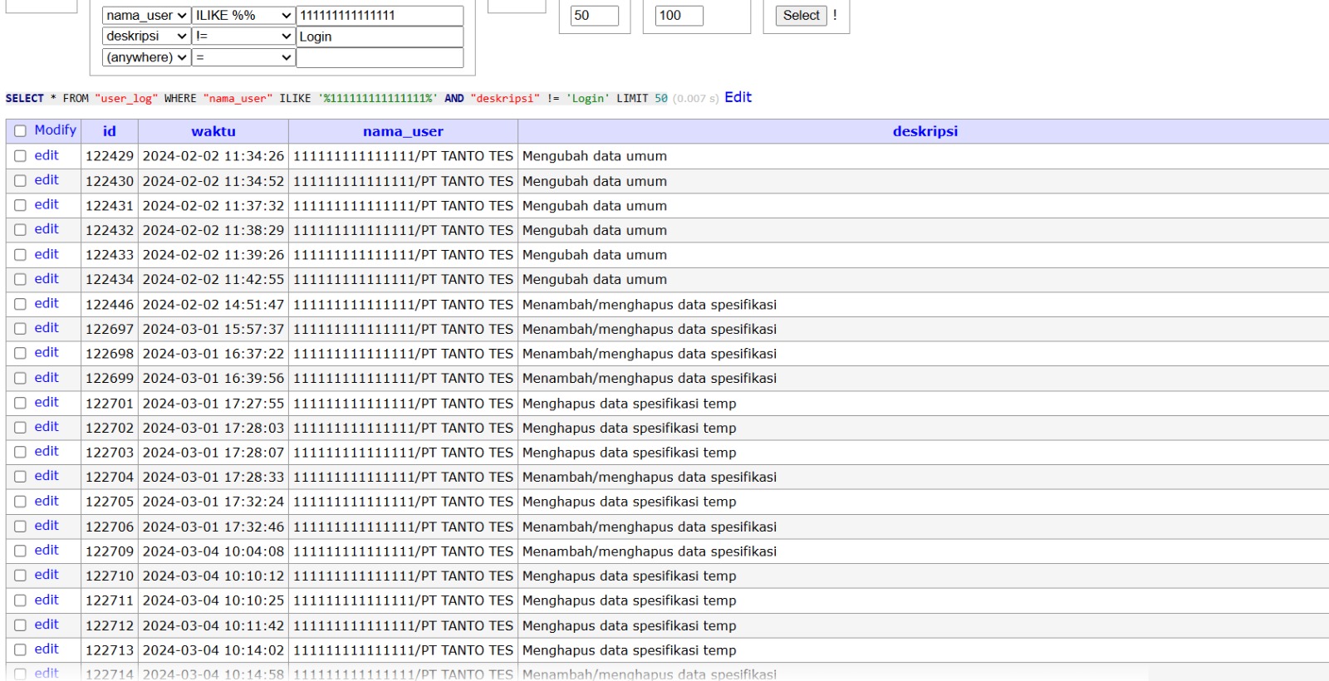Open the ILIKE %% operator dropdown
The width and height of the screenshot is (1329, 681).
tap(243, 16)
